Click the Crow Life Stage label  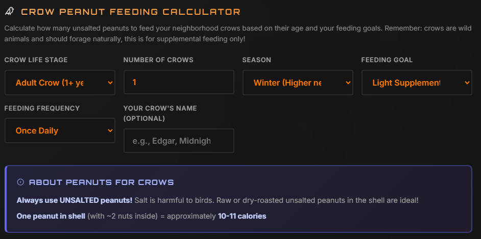click(36, 60)
